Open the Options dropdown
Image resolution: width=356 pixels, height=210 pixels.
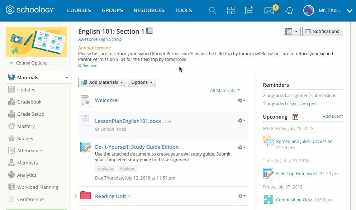(x=142, y=82)
